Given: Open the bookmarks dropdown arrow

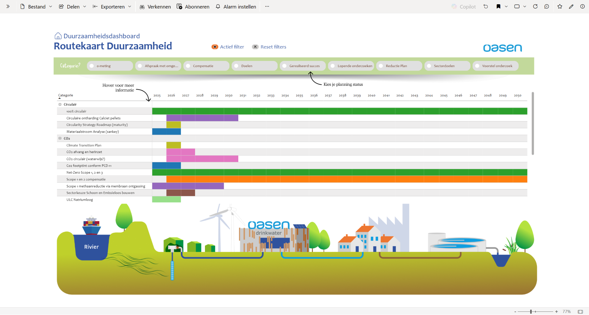Looking at the screenshot, I should pyautogui.click(x=506, y=6).
